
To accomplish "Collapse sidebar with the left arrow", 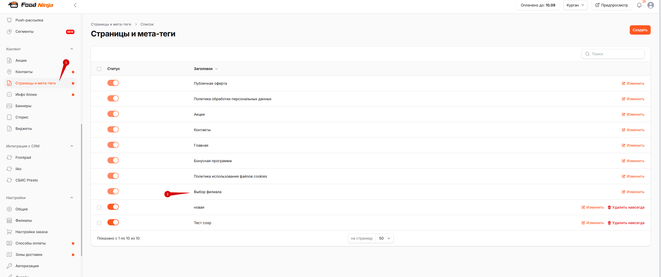I will tap(75, 5).
